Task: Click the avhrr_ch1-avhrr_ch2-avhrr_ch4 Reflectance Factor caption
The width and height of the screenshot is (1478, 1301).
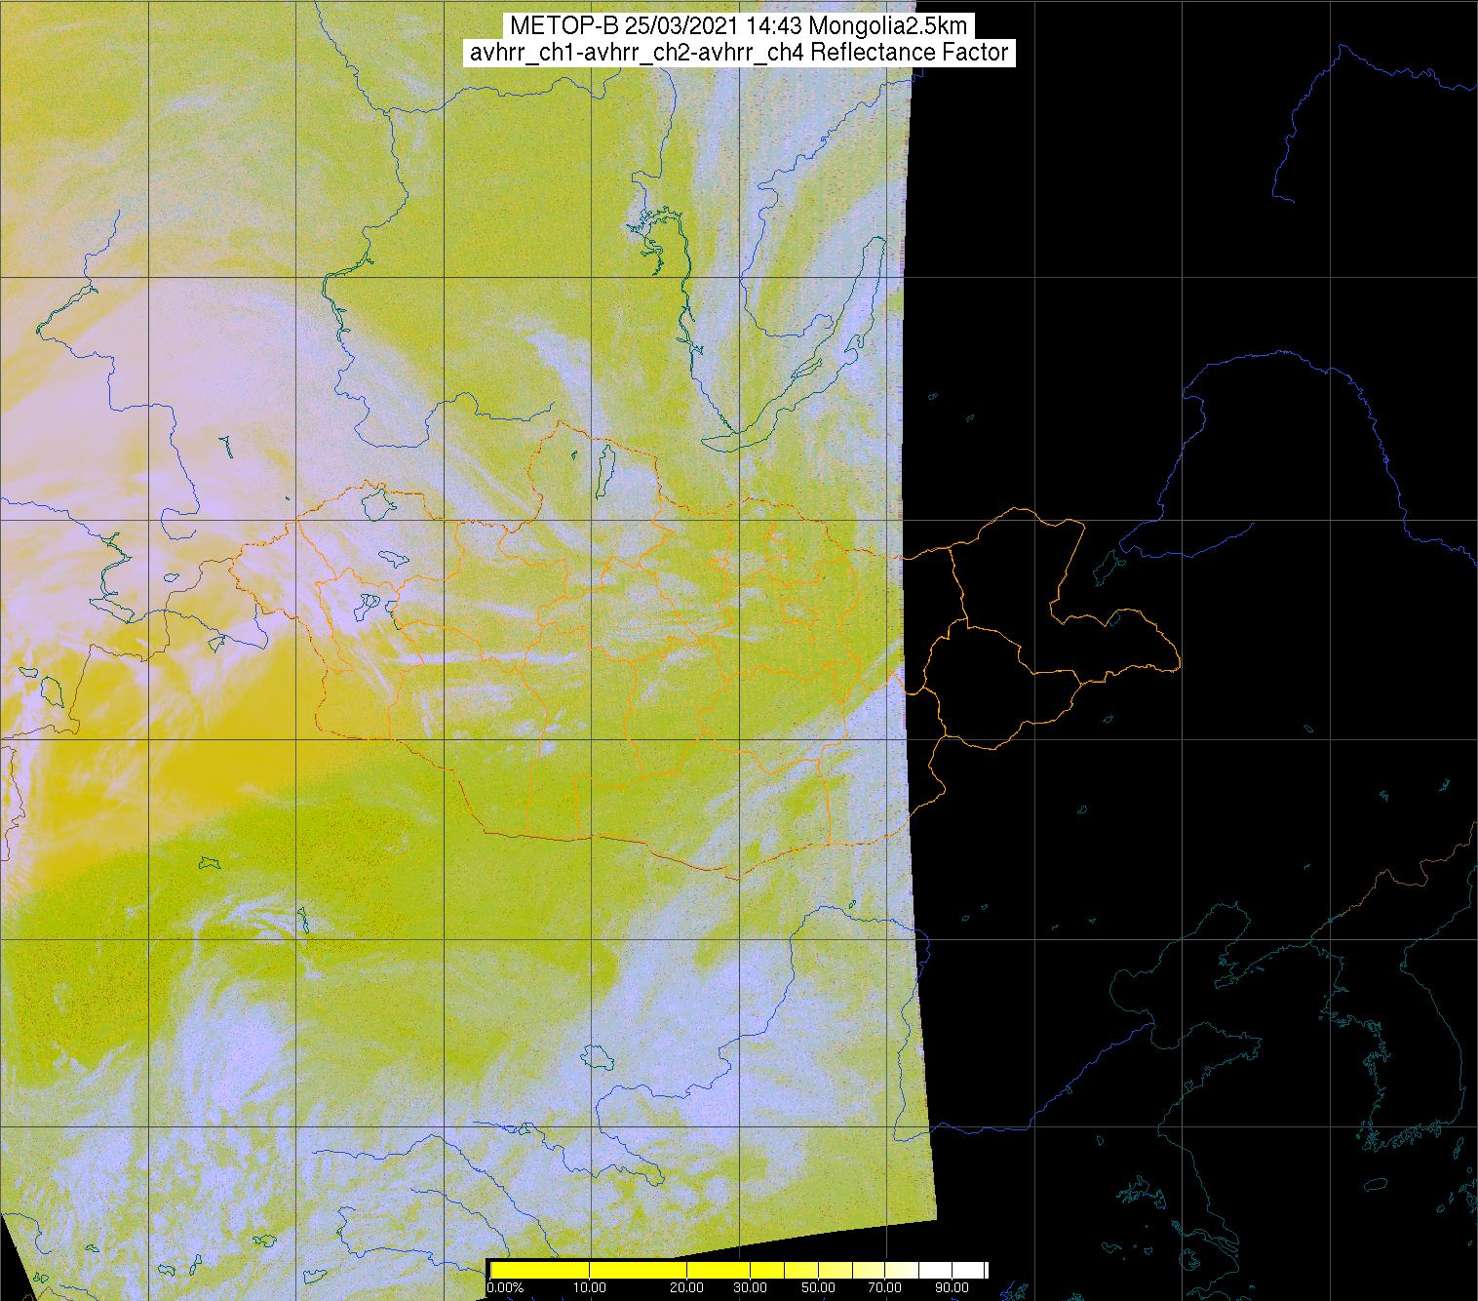Action: pos(738,53)
